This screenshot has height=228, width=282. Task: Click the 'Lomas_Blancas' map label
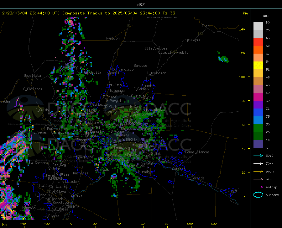(197, 152)
